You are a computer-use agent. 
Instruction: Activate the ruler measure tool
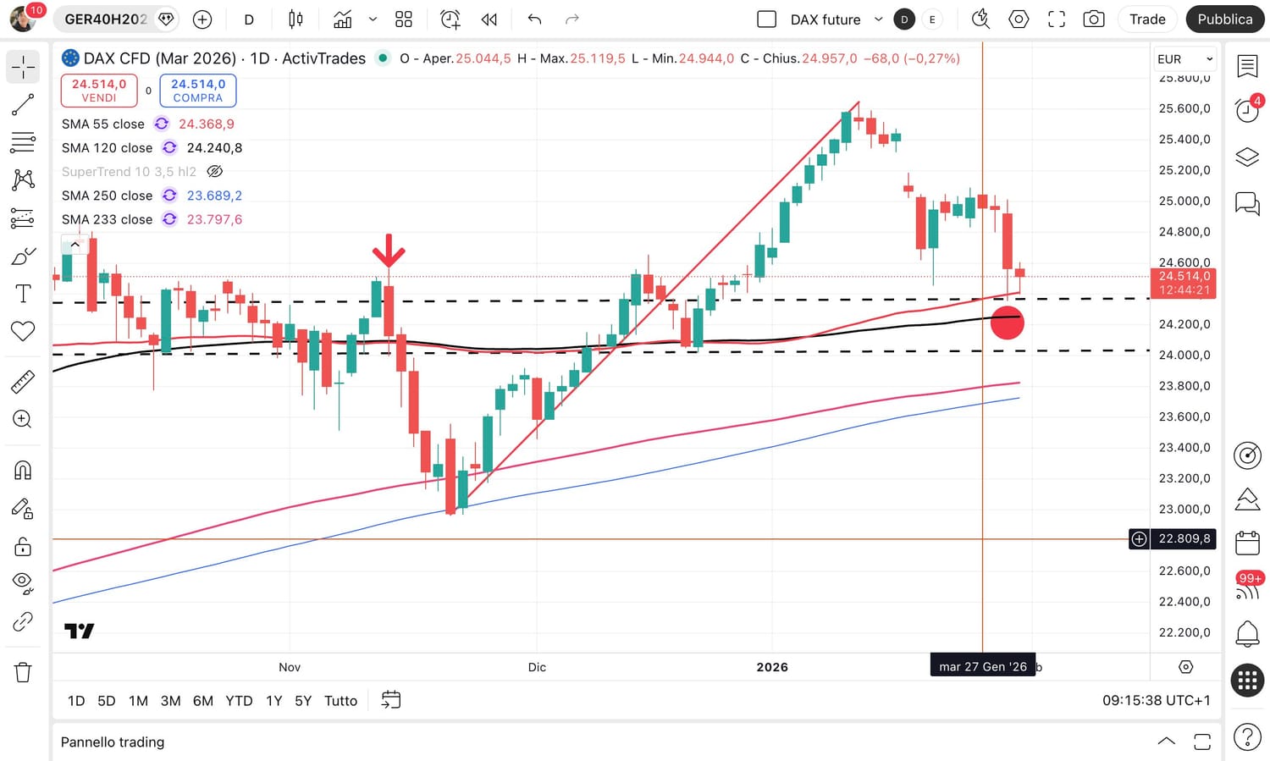23,382
